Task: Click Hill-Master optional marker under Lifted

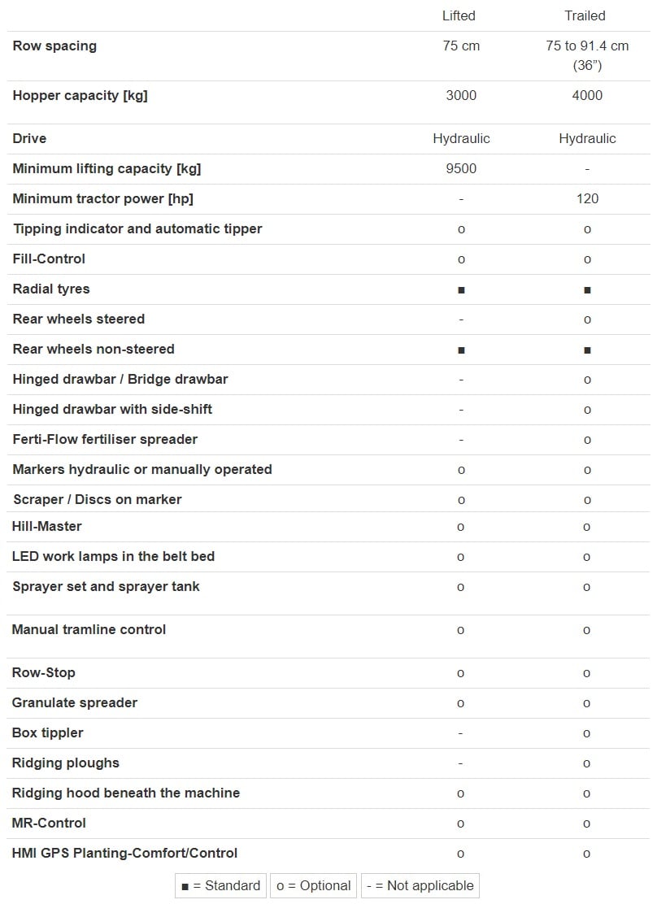Action: coord(460,527)
